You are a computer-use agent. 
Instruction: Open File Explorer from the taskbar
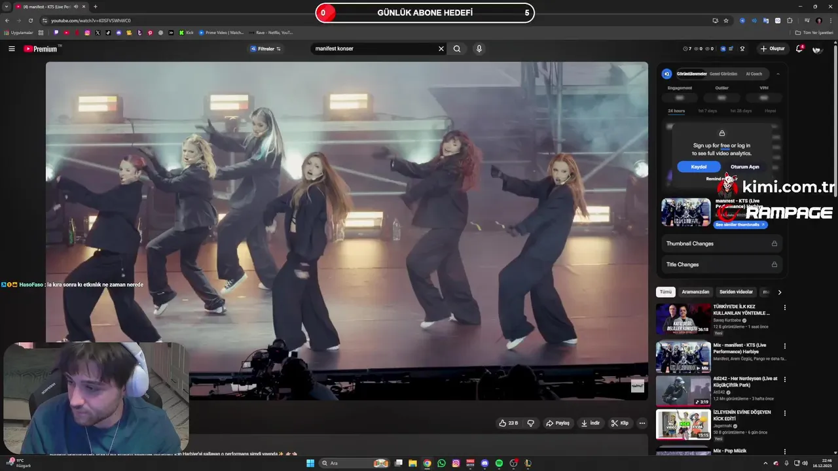[412, 463]
